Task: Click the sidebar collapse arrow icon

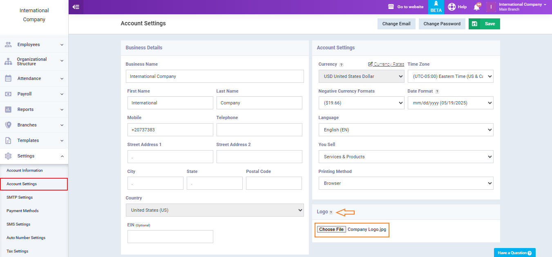Action: point(76,7)
